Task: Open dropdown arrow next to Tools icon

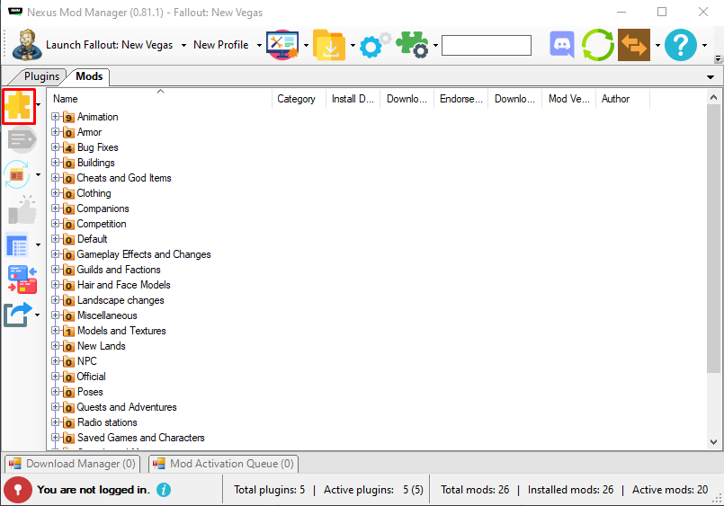Action: pyautogui.click(x=306, y=45)
